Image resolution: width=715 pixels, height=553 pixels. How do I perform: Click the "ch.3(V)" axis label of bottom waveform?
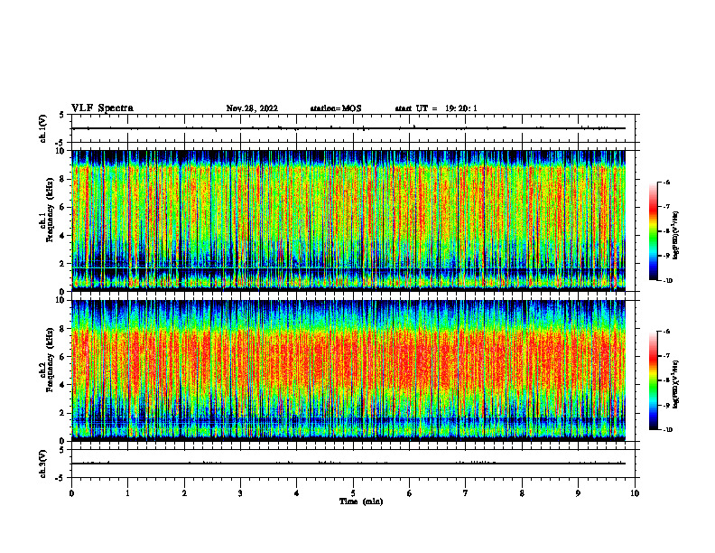[43, 464]
